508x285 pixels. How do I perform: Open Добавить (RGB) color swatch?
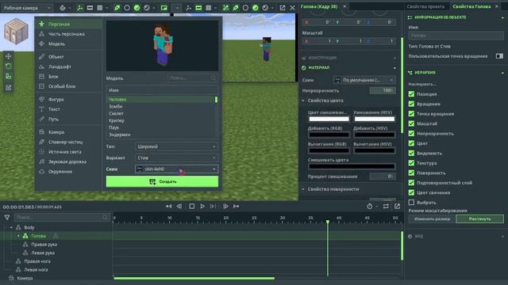click(329, 135)
